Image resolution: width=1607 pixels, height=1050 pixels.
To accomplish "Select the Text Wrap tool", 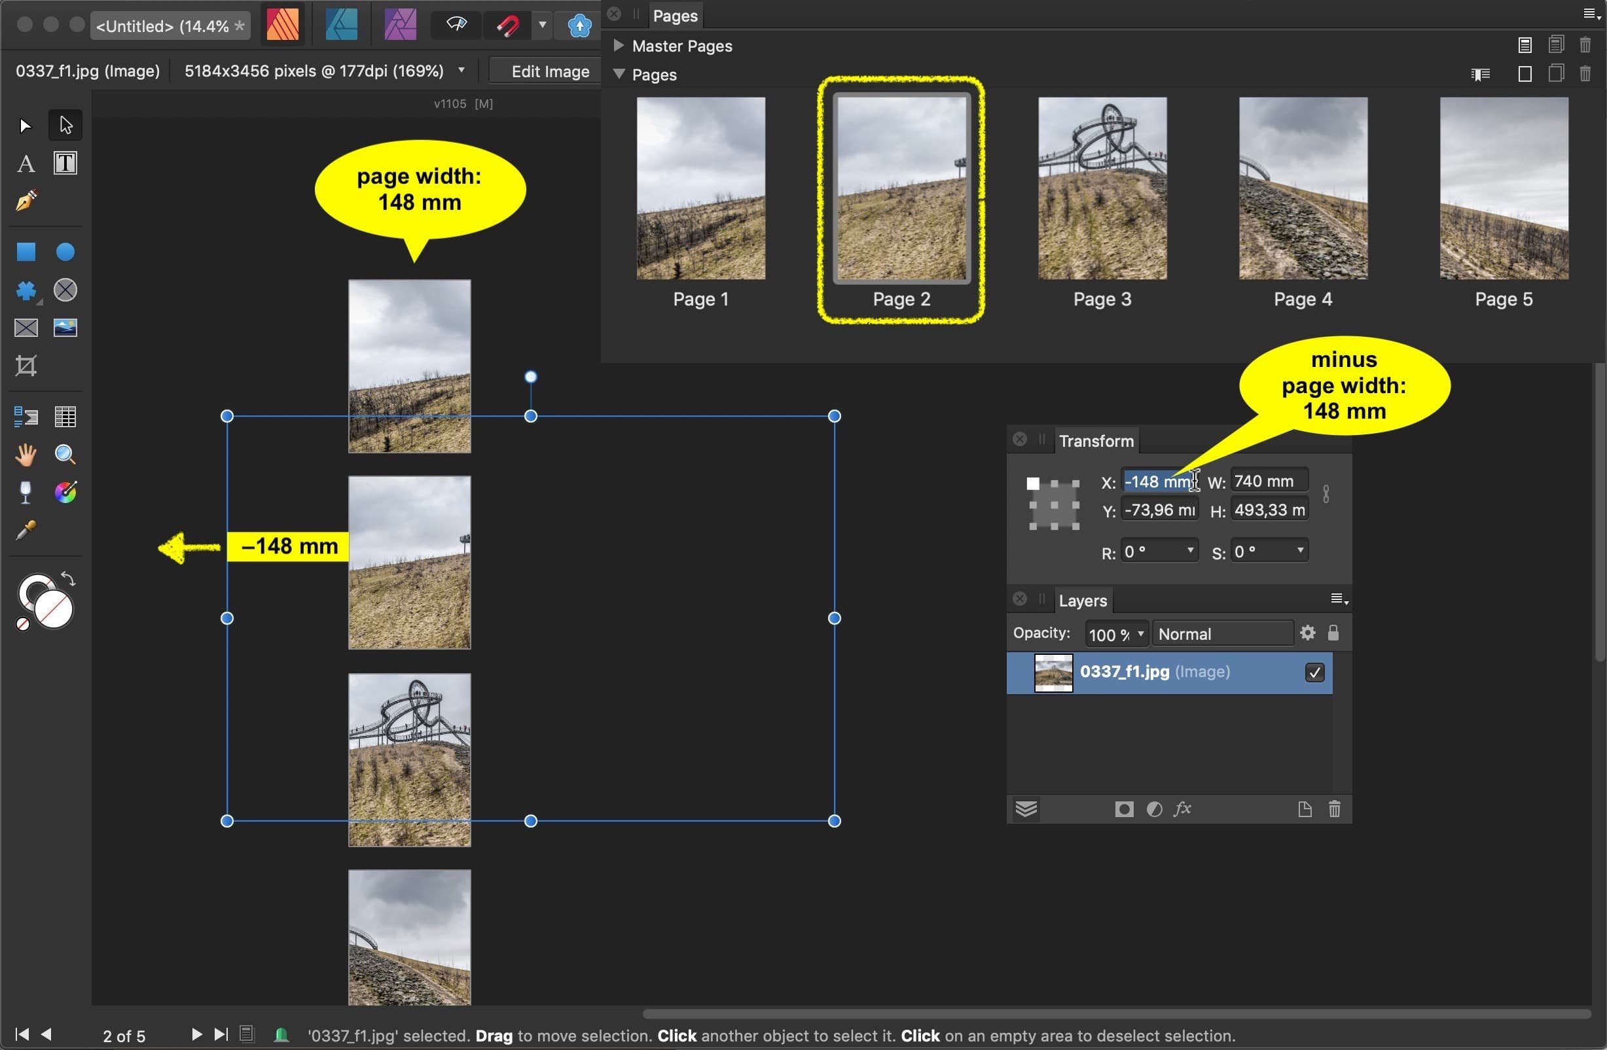I will click(x=26, y=417).
